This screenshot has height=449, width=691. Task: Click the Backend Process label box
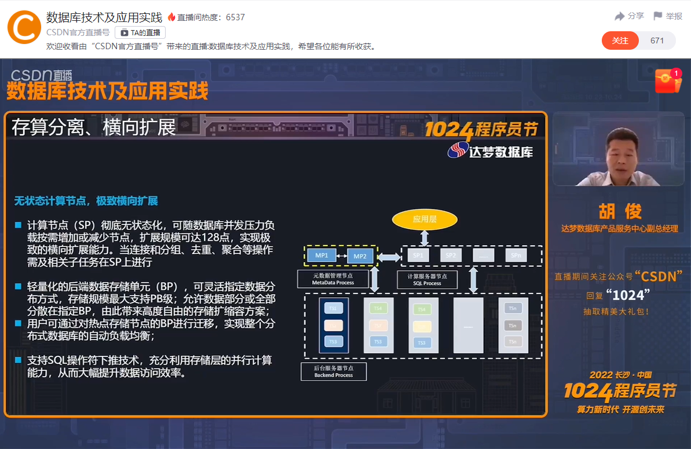334,371
